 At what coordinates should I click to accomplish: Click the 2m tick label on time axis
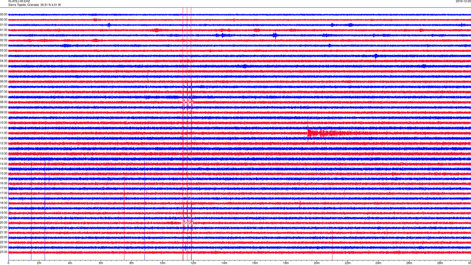coord(39,263)
